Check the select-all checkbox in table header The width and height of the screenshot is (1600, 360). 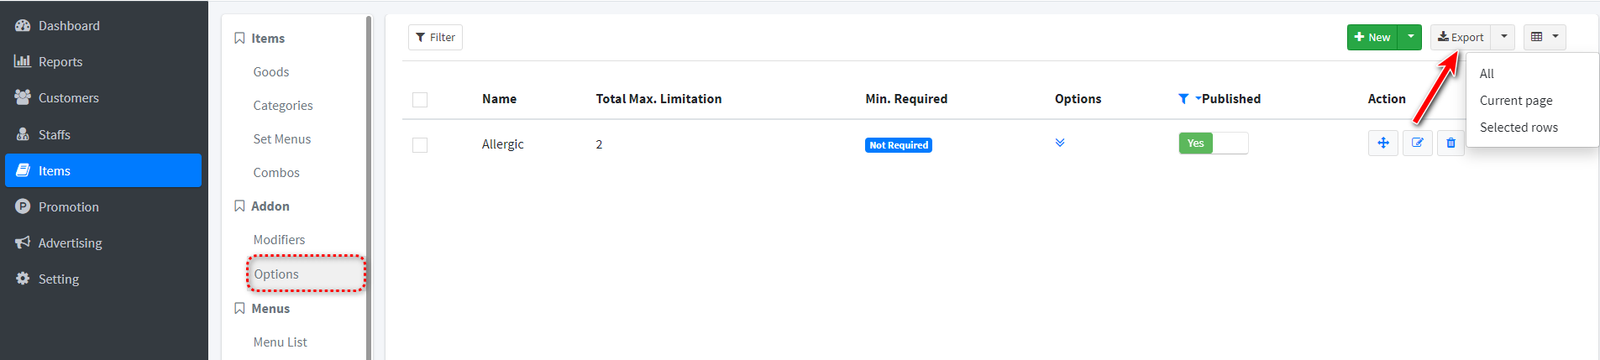click(x=420, y=100)
